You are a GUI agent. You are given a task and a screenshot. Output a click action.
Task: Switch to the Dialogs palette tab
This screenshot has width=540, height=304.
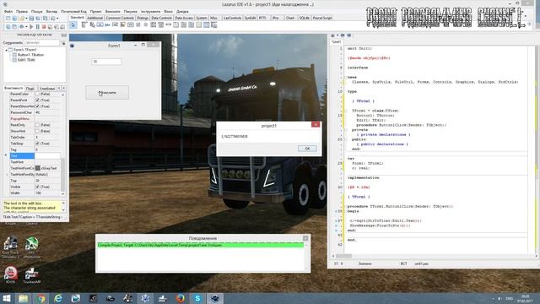(x=143, y=18)
